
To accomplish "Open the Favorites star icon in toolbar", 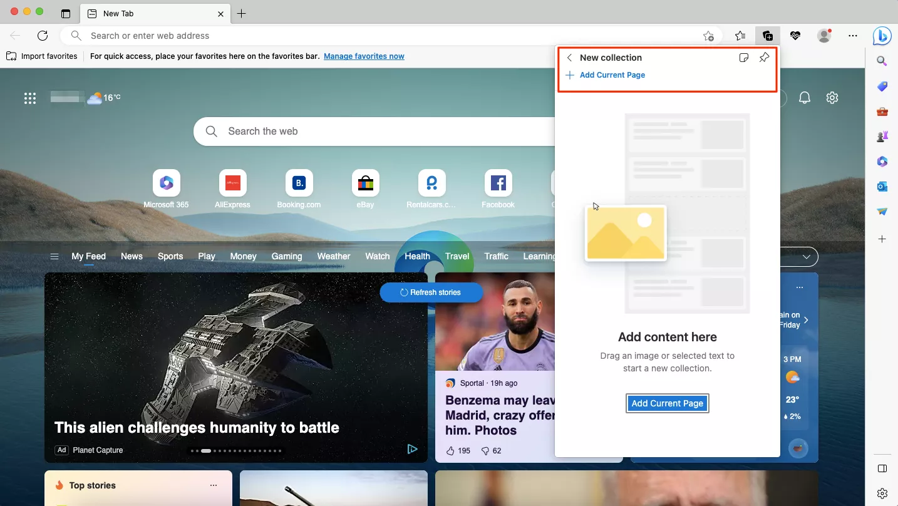I will coord(740,36).
